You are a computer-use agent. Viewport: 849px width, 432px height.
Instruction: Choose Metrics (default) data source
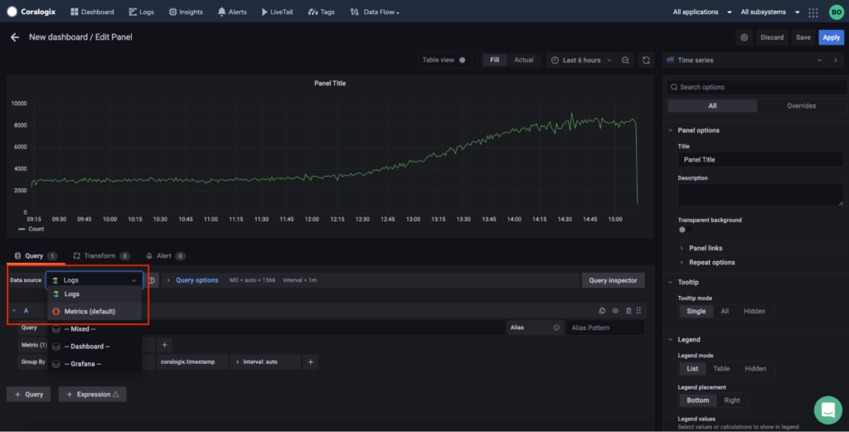pyautogui.click(x=95, y=311)
